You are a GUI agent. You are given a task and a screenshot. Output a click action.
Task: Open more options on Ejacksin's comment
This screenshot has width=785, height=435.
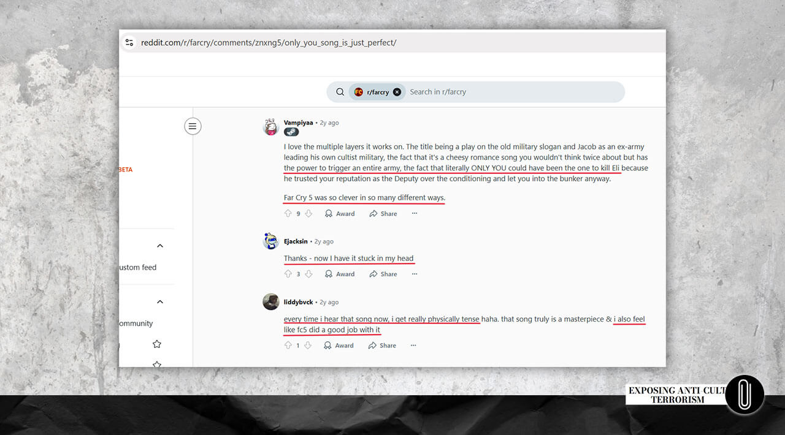415,274
